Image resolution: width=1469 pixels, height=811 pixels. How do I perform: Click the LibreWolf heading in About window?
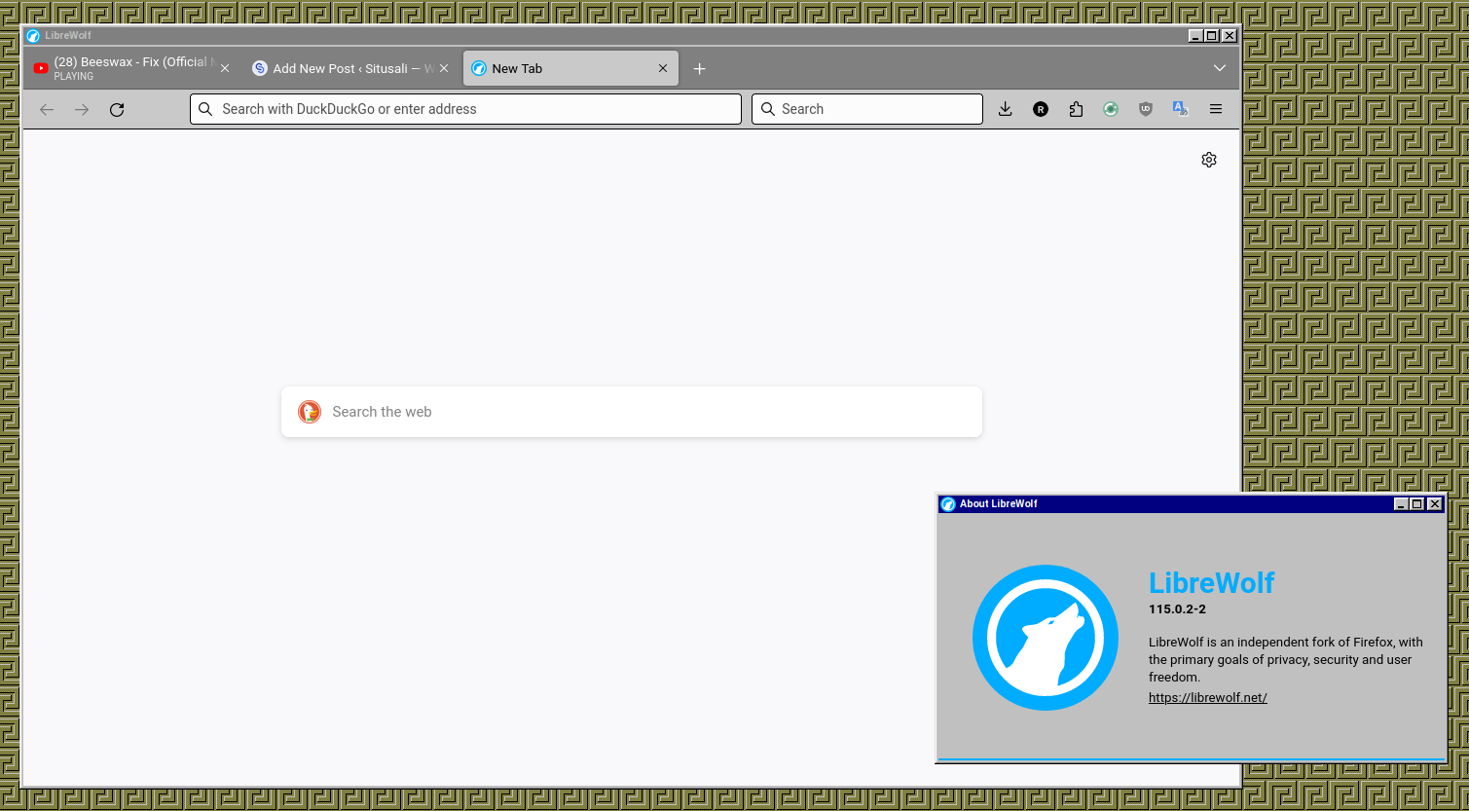(1212, 582)
